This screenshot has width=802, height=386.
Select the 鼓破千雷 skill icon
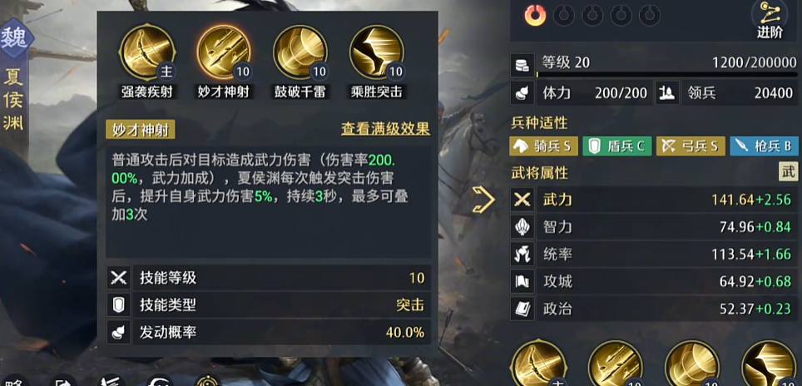(x=300, y=52)
